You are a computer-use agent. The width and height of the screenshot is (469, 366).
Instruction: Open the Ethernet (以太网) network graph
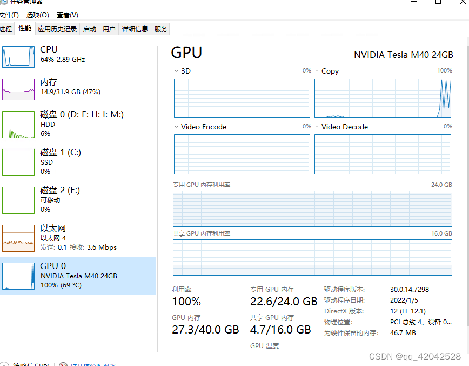tap(18, 238)
